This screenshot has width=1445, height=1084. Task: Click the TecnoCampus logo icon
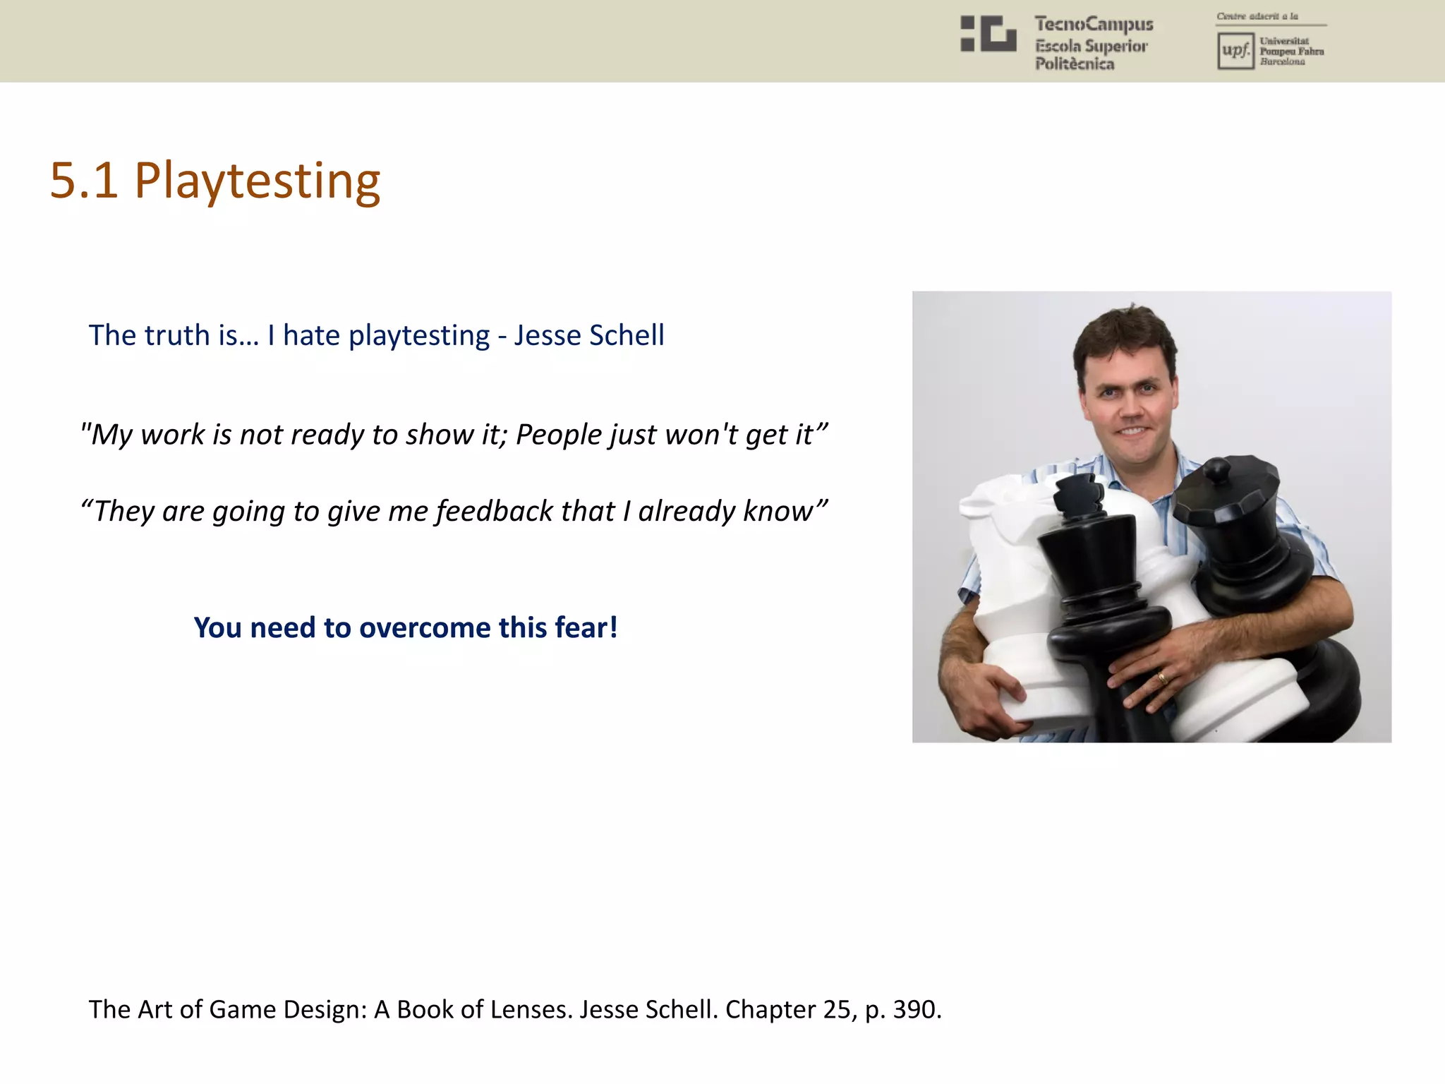click(988, 34)
